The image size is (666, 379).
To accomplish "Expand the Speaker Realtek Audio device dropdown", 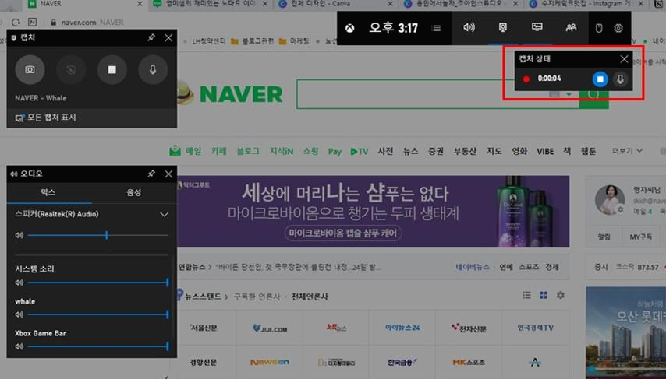I will point(164,215).
